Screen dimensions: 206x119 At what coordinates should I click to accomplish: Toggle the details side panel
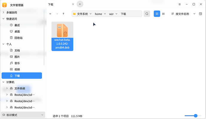[200, 14]
